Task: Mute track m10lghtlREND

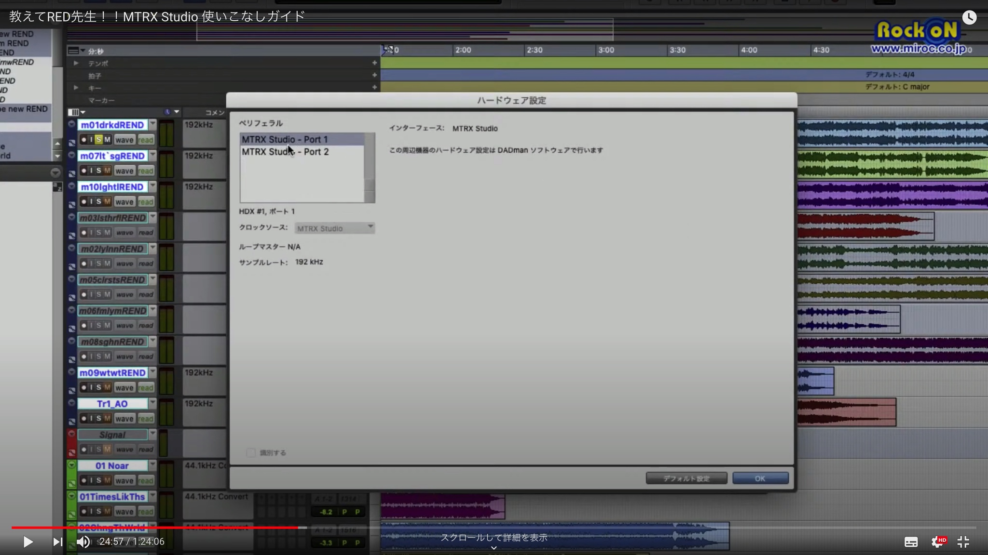Action: point(107,201)
